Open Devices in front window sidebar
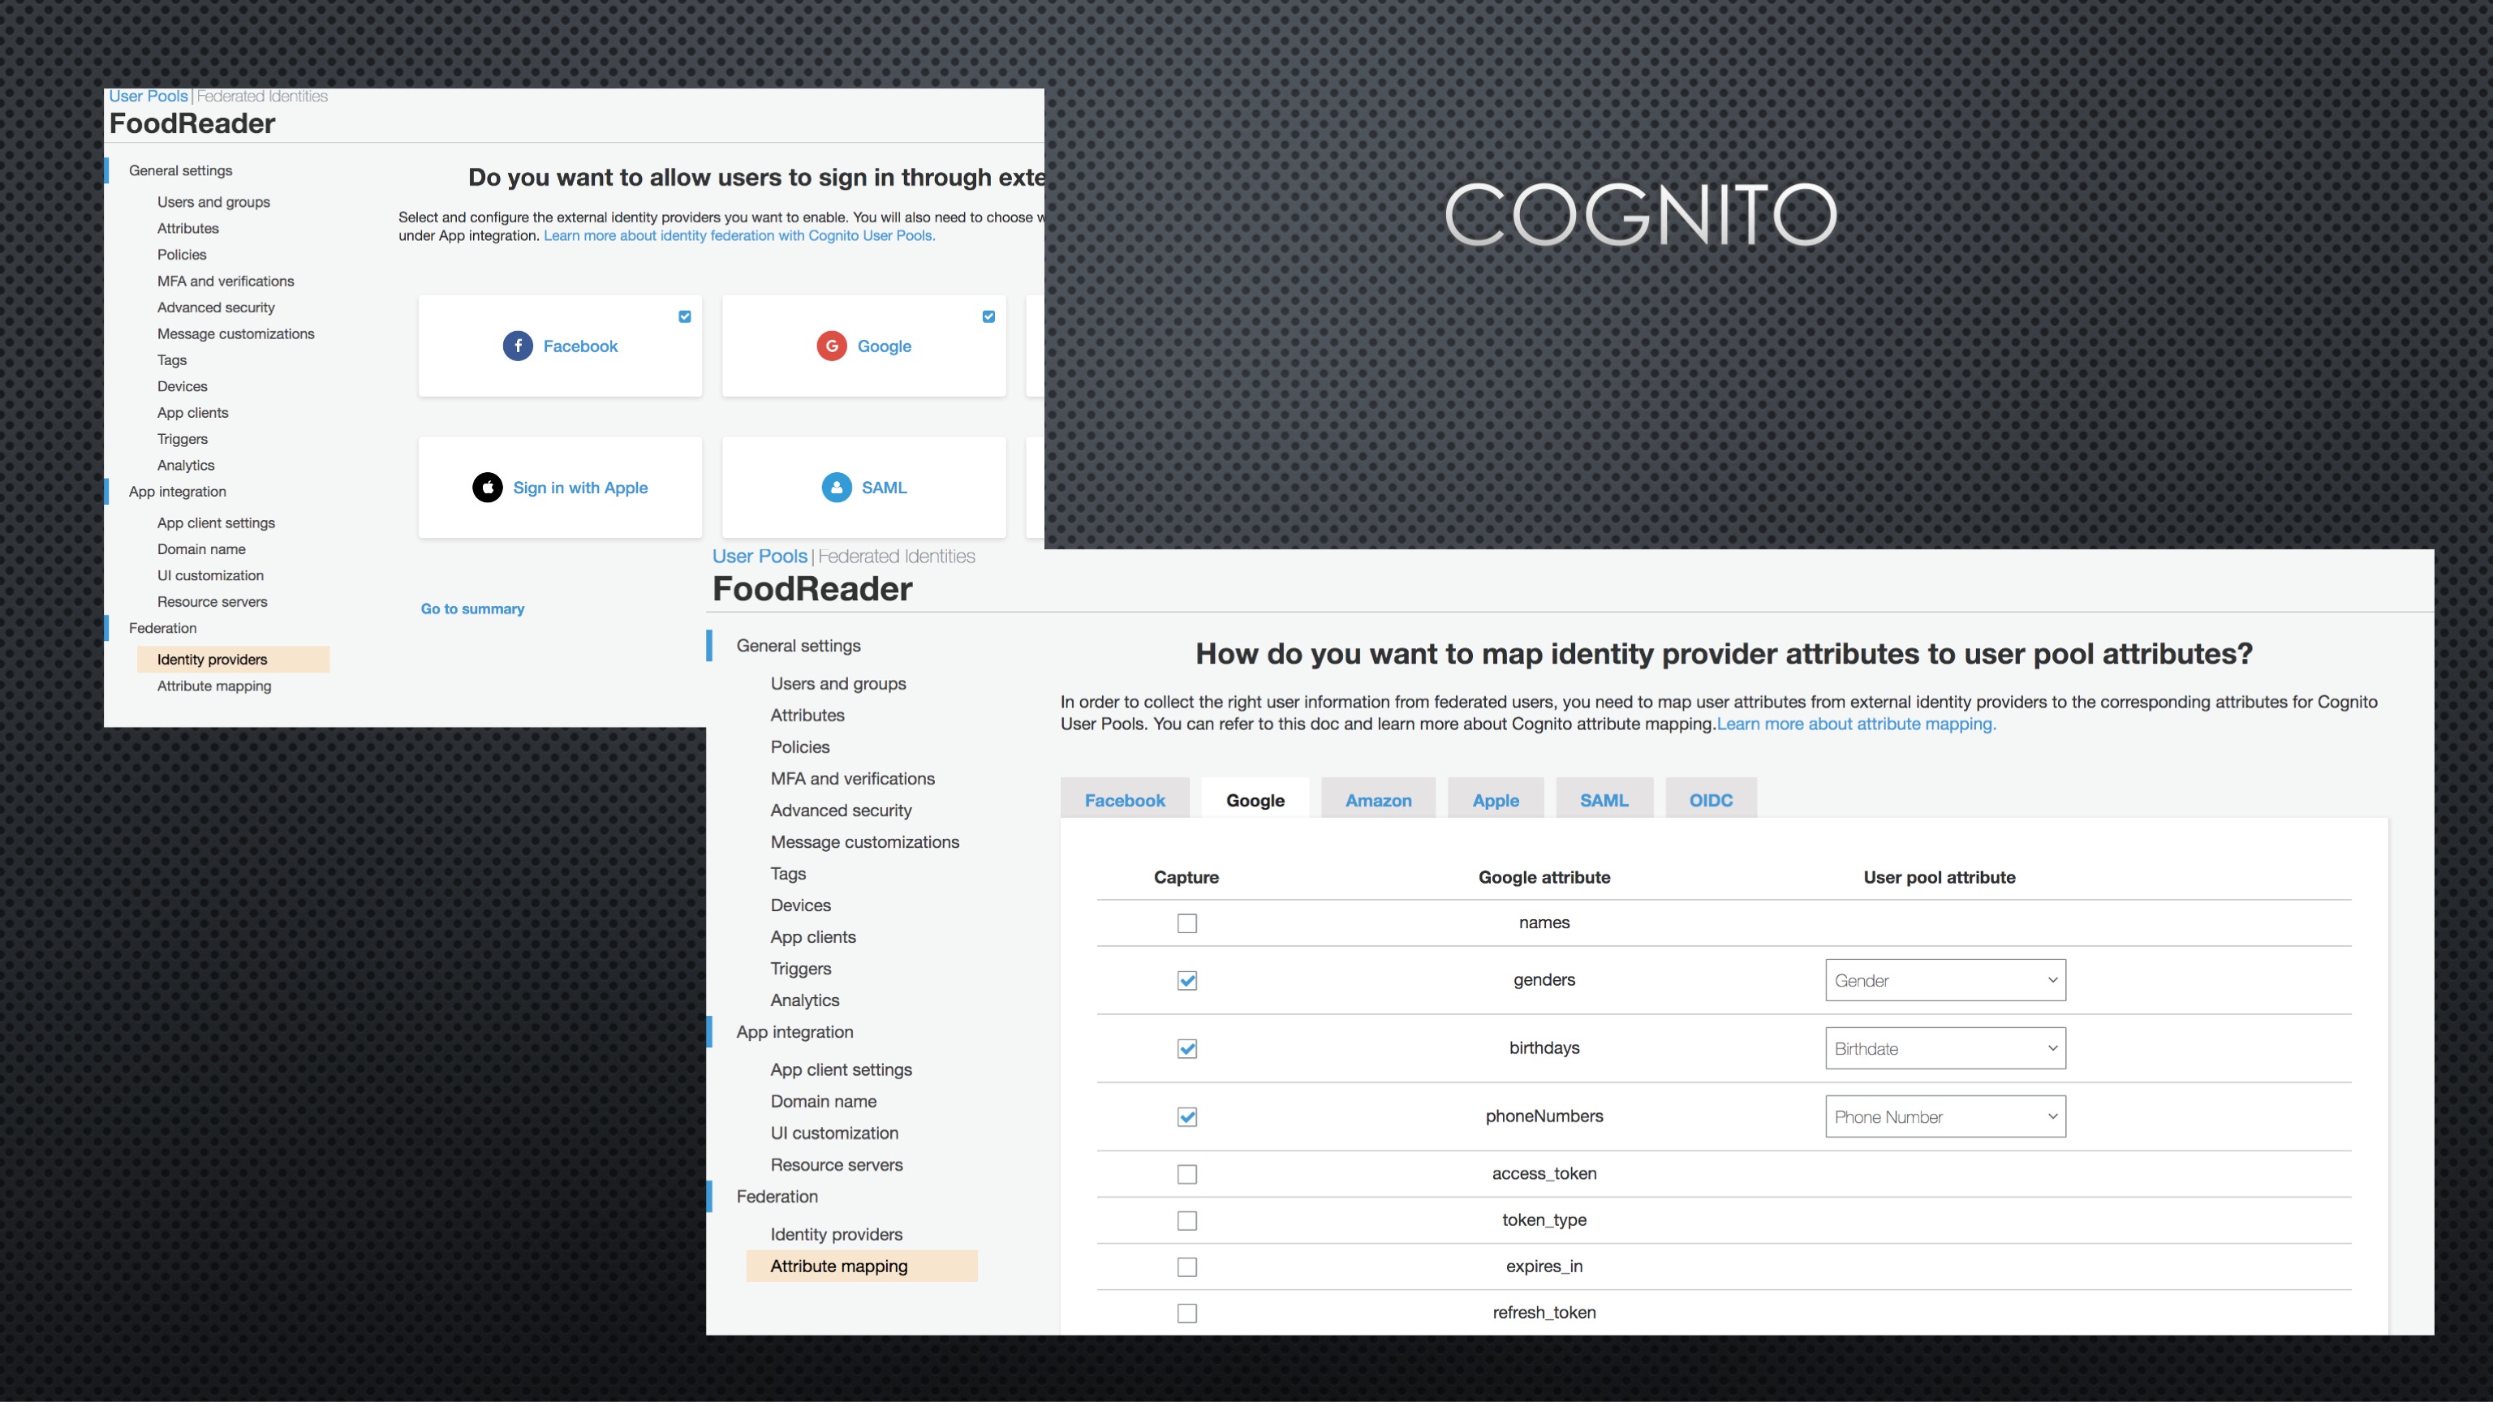Image resolution: width=2493 pixels, height=1402 pixels. pyautogui.click(x=800, y=905)
